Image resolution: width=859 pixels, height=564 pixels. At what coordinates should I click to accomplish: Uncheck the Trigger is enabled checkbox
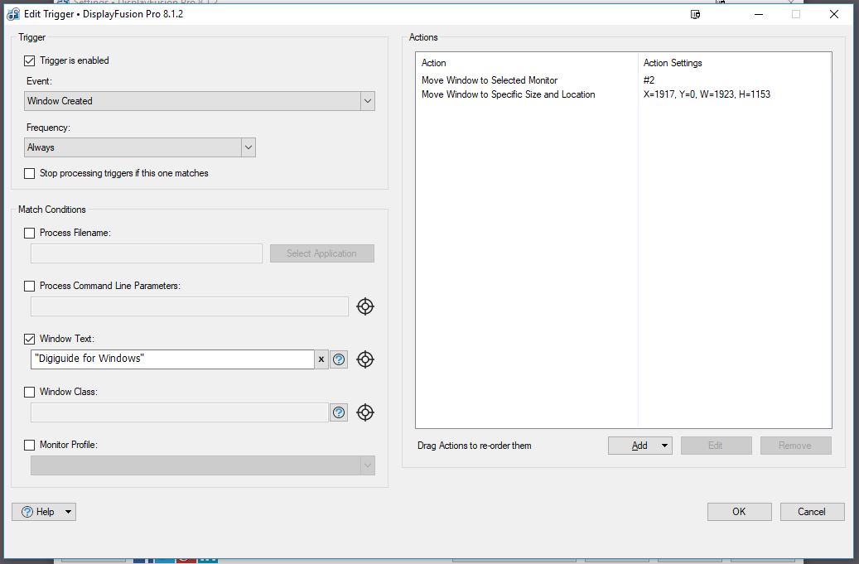30,60
